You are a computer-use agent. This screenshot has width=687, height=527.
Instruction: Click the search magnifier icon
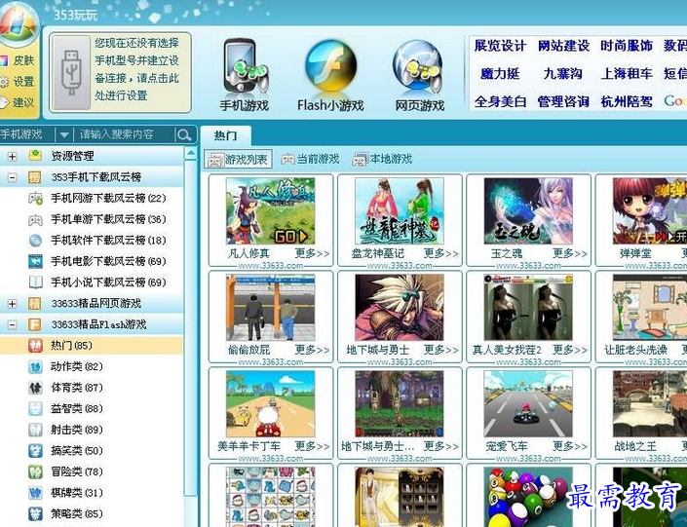[x=184, y=134]
